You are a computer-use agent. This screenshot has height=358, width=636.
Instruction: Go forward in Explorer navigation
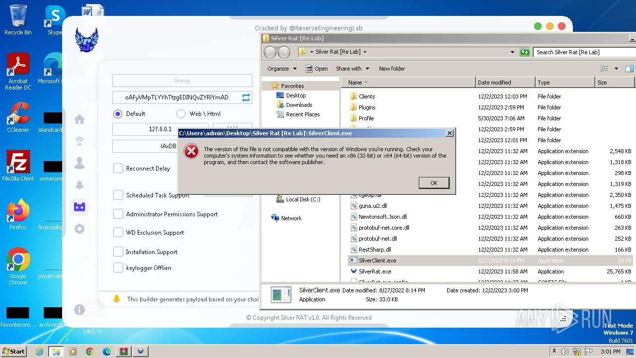click(284, 52)
